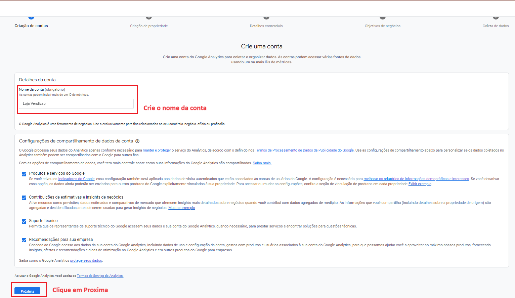
Task: Open the protege seus dados link
Action: [x=86, y=261]
